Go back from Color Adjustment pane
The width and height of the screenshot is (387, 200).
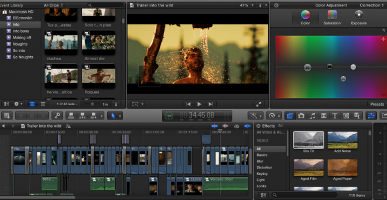pyautogui.click(x=276, y=5)
